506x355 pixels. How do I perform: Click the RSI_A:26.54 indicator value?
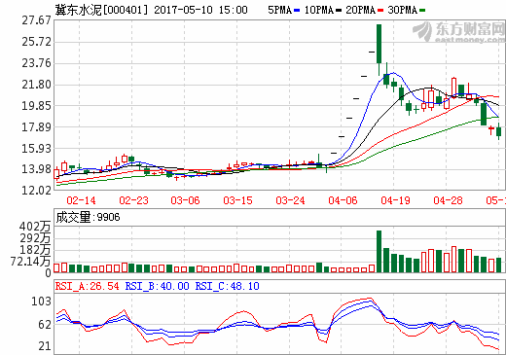pyautogui.click(x=88, y=286)
